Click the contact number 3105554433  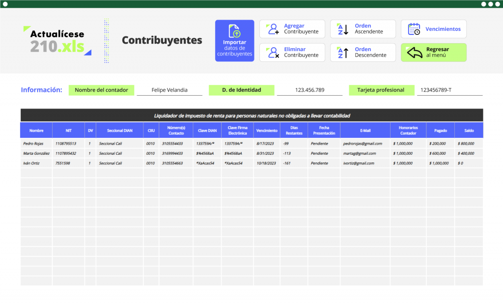[x=176, y=143]
